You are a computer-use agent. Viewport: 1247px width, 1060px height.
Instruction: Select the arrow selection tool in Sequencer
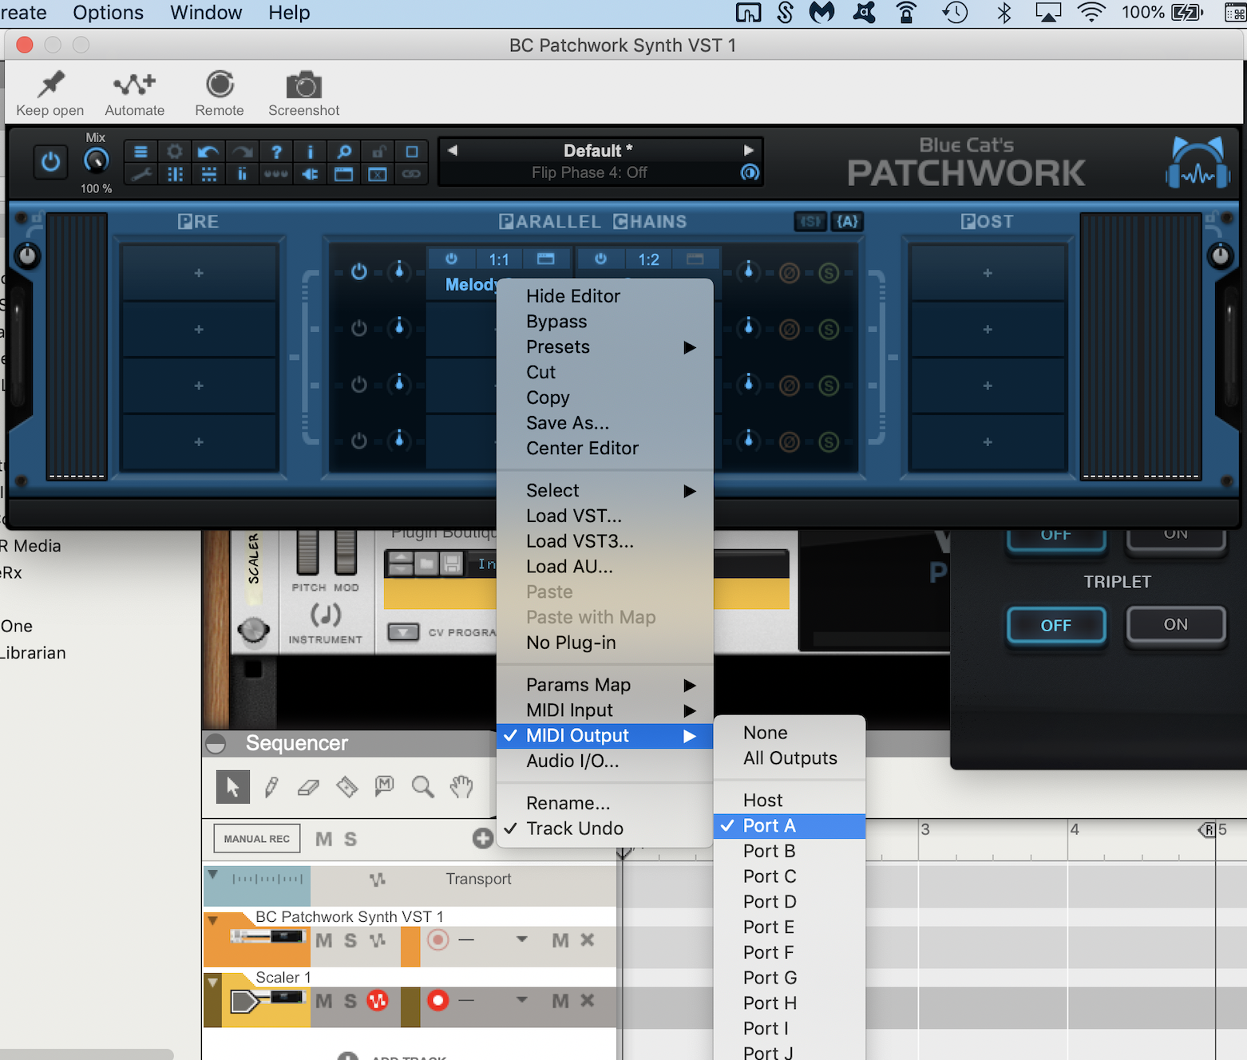point(232,787)
